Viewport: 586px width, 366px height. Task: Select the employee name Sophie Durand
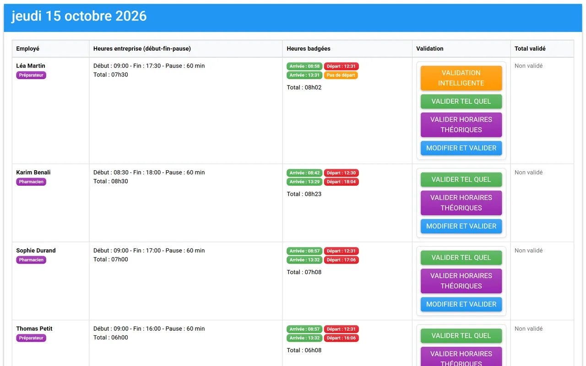(x=36, y=251)
